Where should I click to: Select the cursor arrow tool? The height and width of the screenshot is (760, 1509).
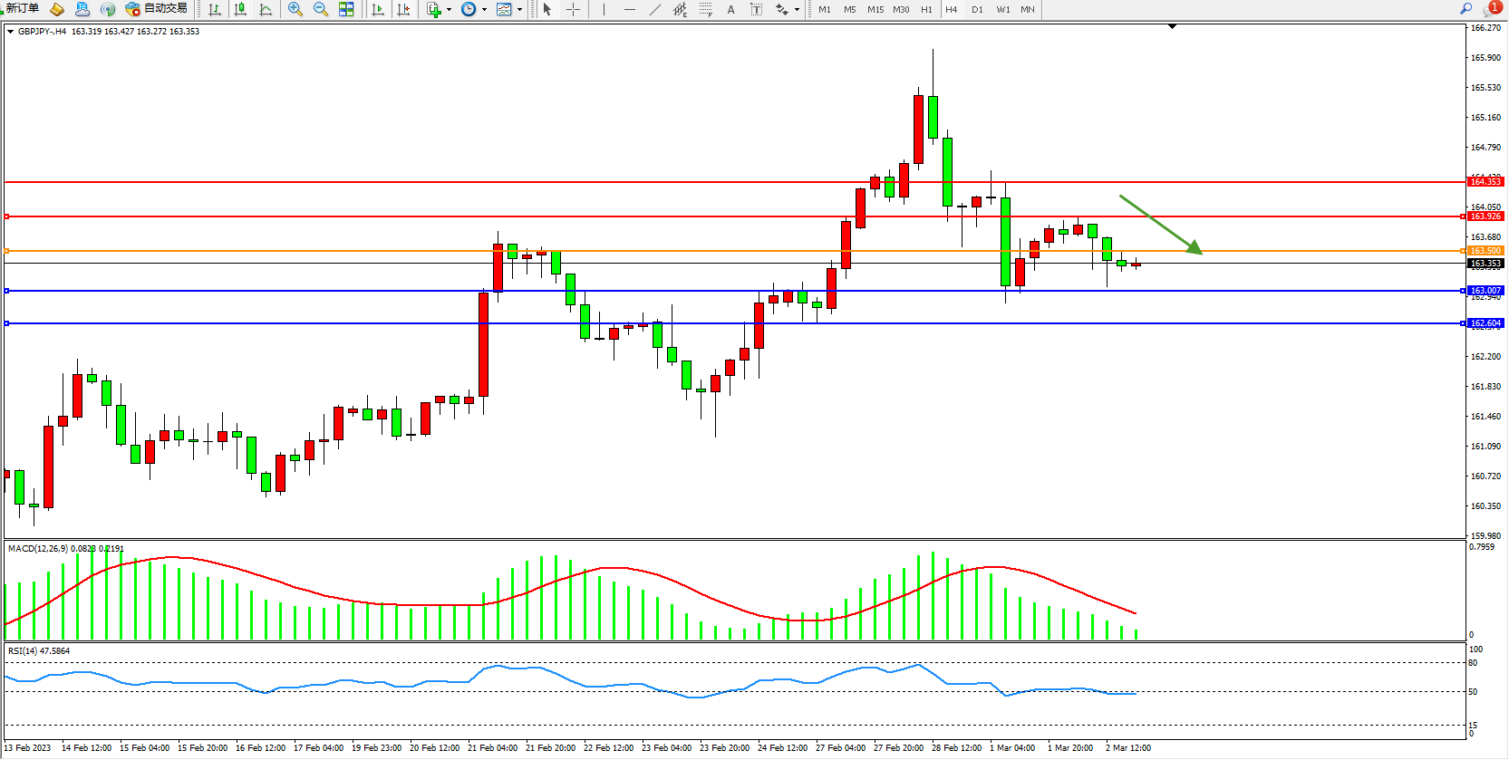547,9
